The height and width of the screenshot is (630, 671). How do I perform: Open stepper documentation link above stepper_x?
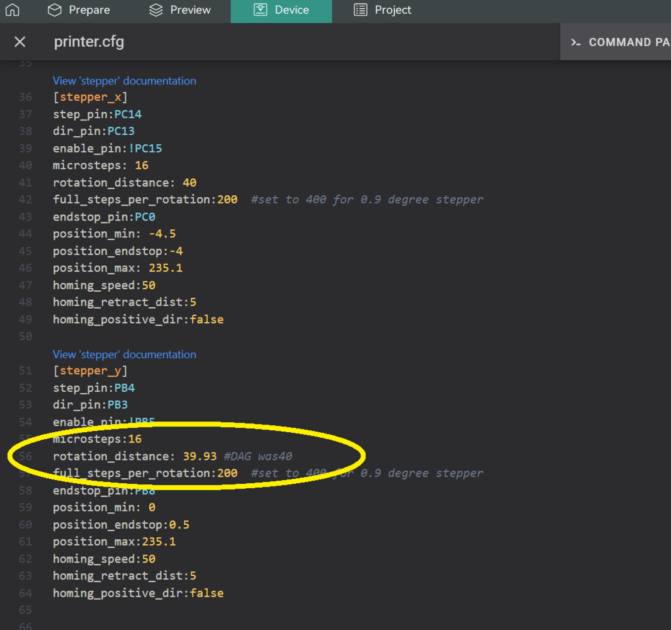[124, 81]
